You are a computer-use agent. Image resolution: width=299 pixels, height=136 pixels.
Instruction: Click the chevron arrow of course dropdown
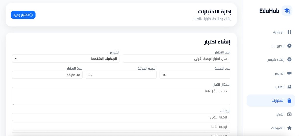16,59
